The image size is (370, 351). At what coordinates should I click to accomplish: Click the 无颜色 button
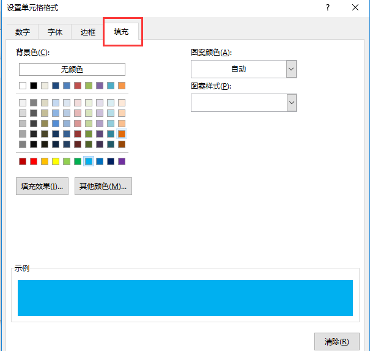pyautogui.click(x=72, y=70)
